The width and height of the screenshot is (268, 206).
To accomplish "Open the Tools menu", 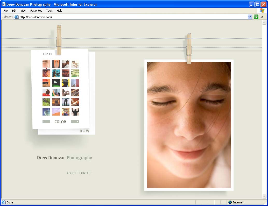I will [x=50, y=11].
